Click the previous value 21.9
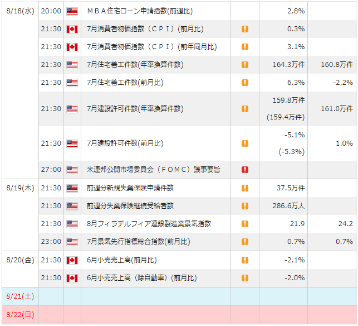Image resolution: width=358 pixels, height=326 pixels. 297,224
